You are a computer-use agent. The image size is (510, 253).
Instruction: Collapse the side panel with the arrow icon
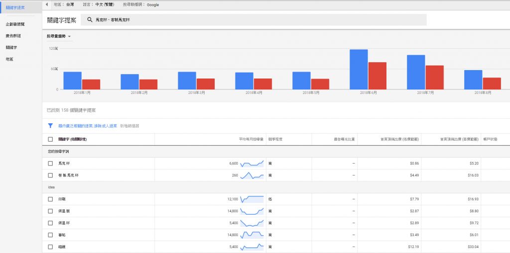click(47, 5)
